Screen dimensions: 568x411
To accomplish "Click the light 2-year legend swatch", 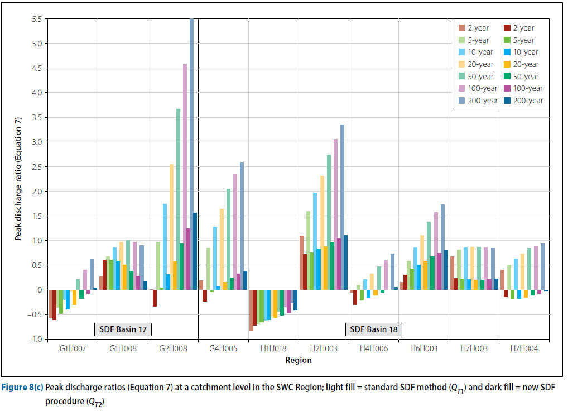I will (461, 28).
